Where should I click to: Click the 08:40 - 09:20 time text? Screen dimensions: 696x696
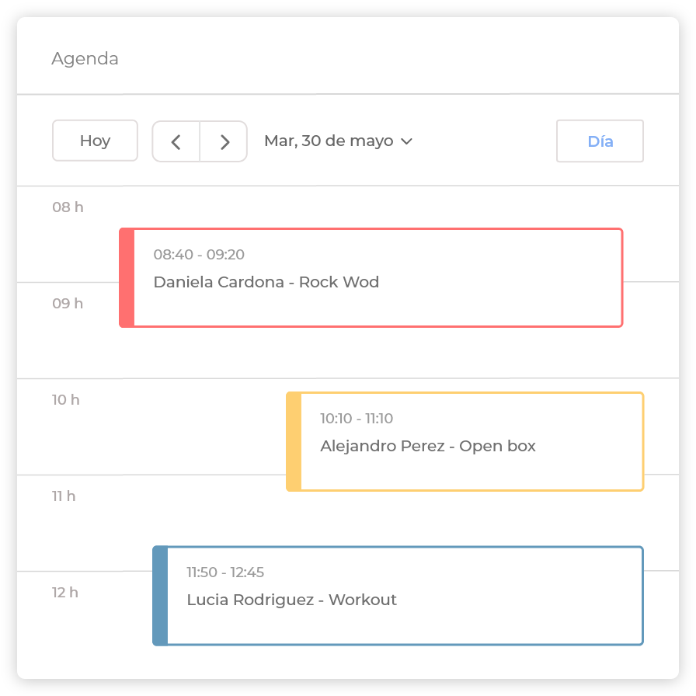point(199,255)
